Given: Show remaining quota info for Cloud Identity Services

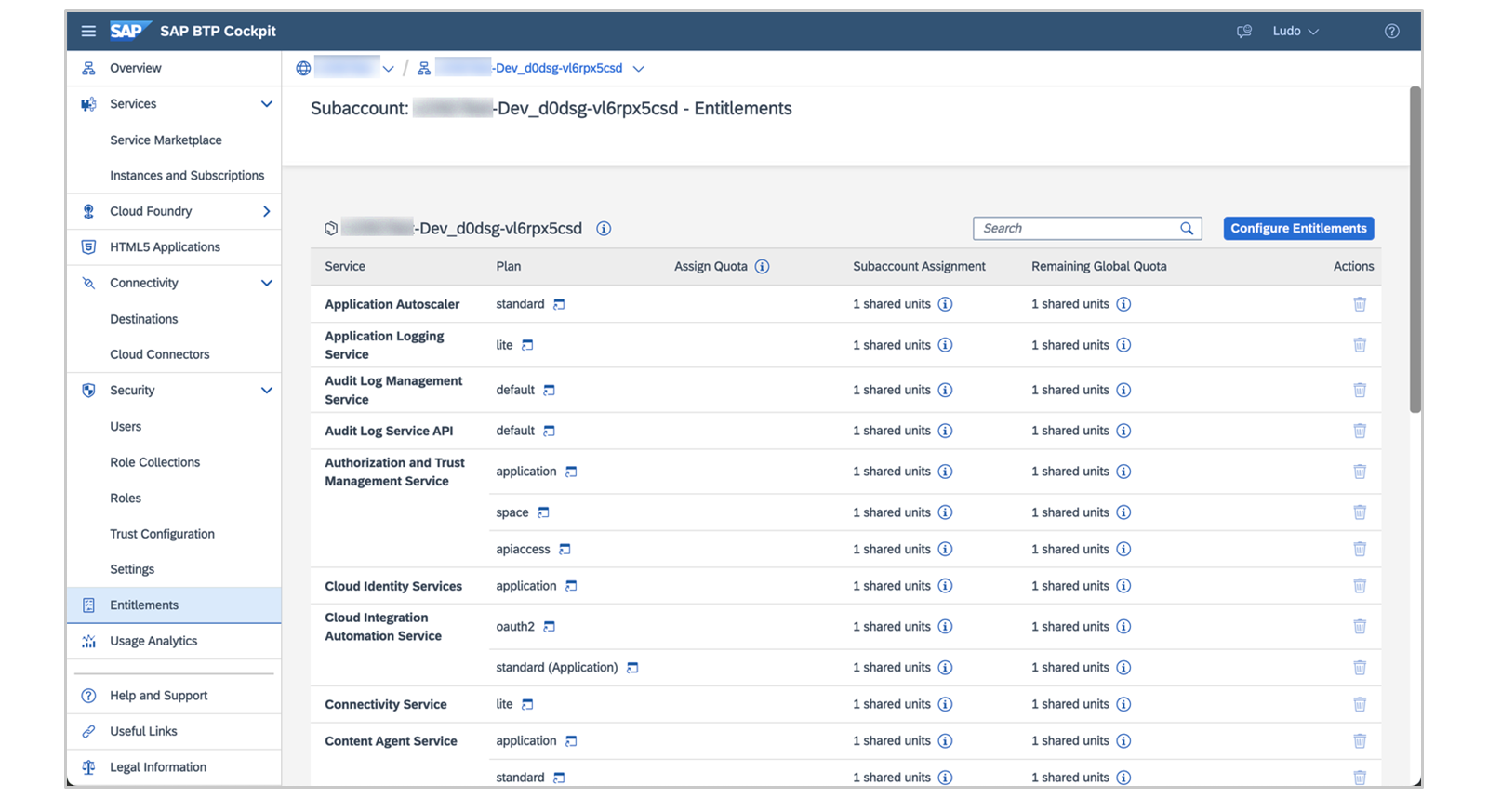Looking at the screenshot, I should coord(1123,586).
